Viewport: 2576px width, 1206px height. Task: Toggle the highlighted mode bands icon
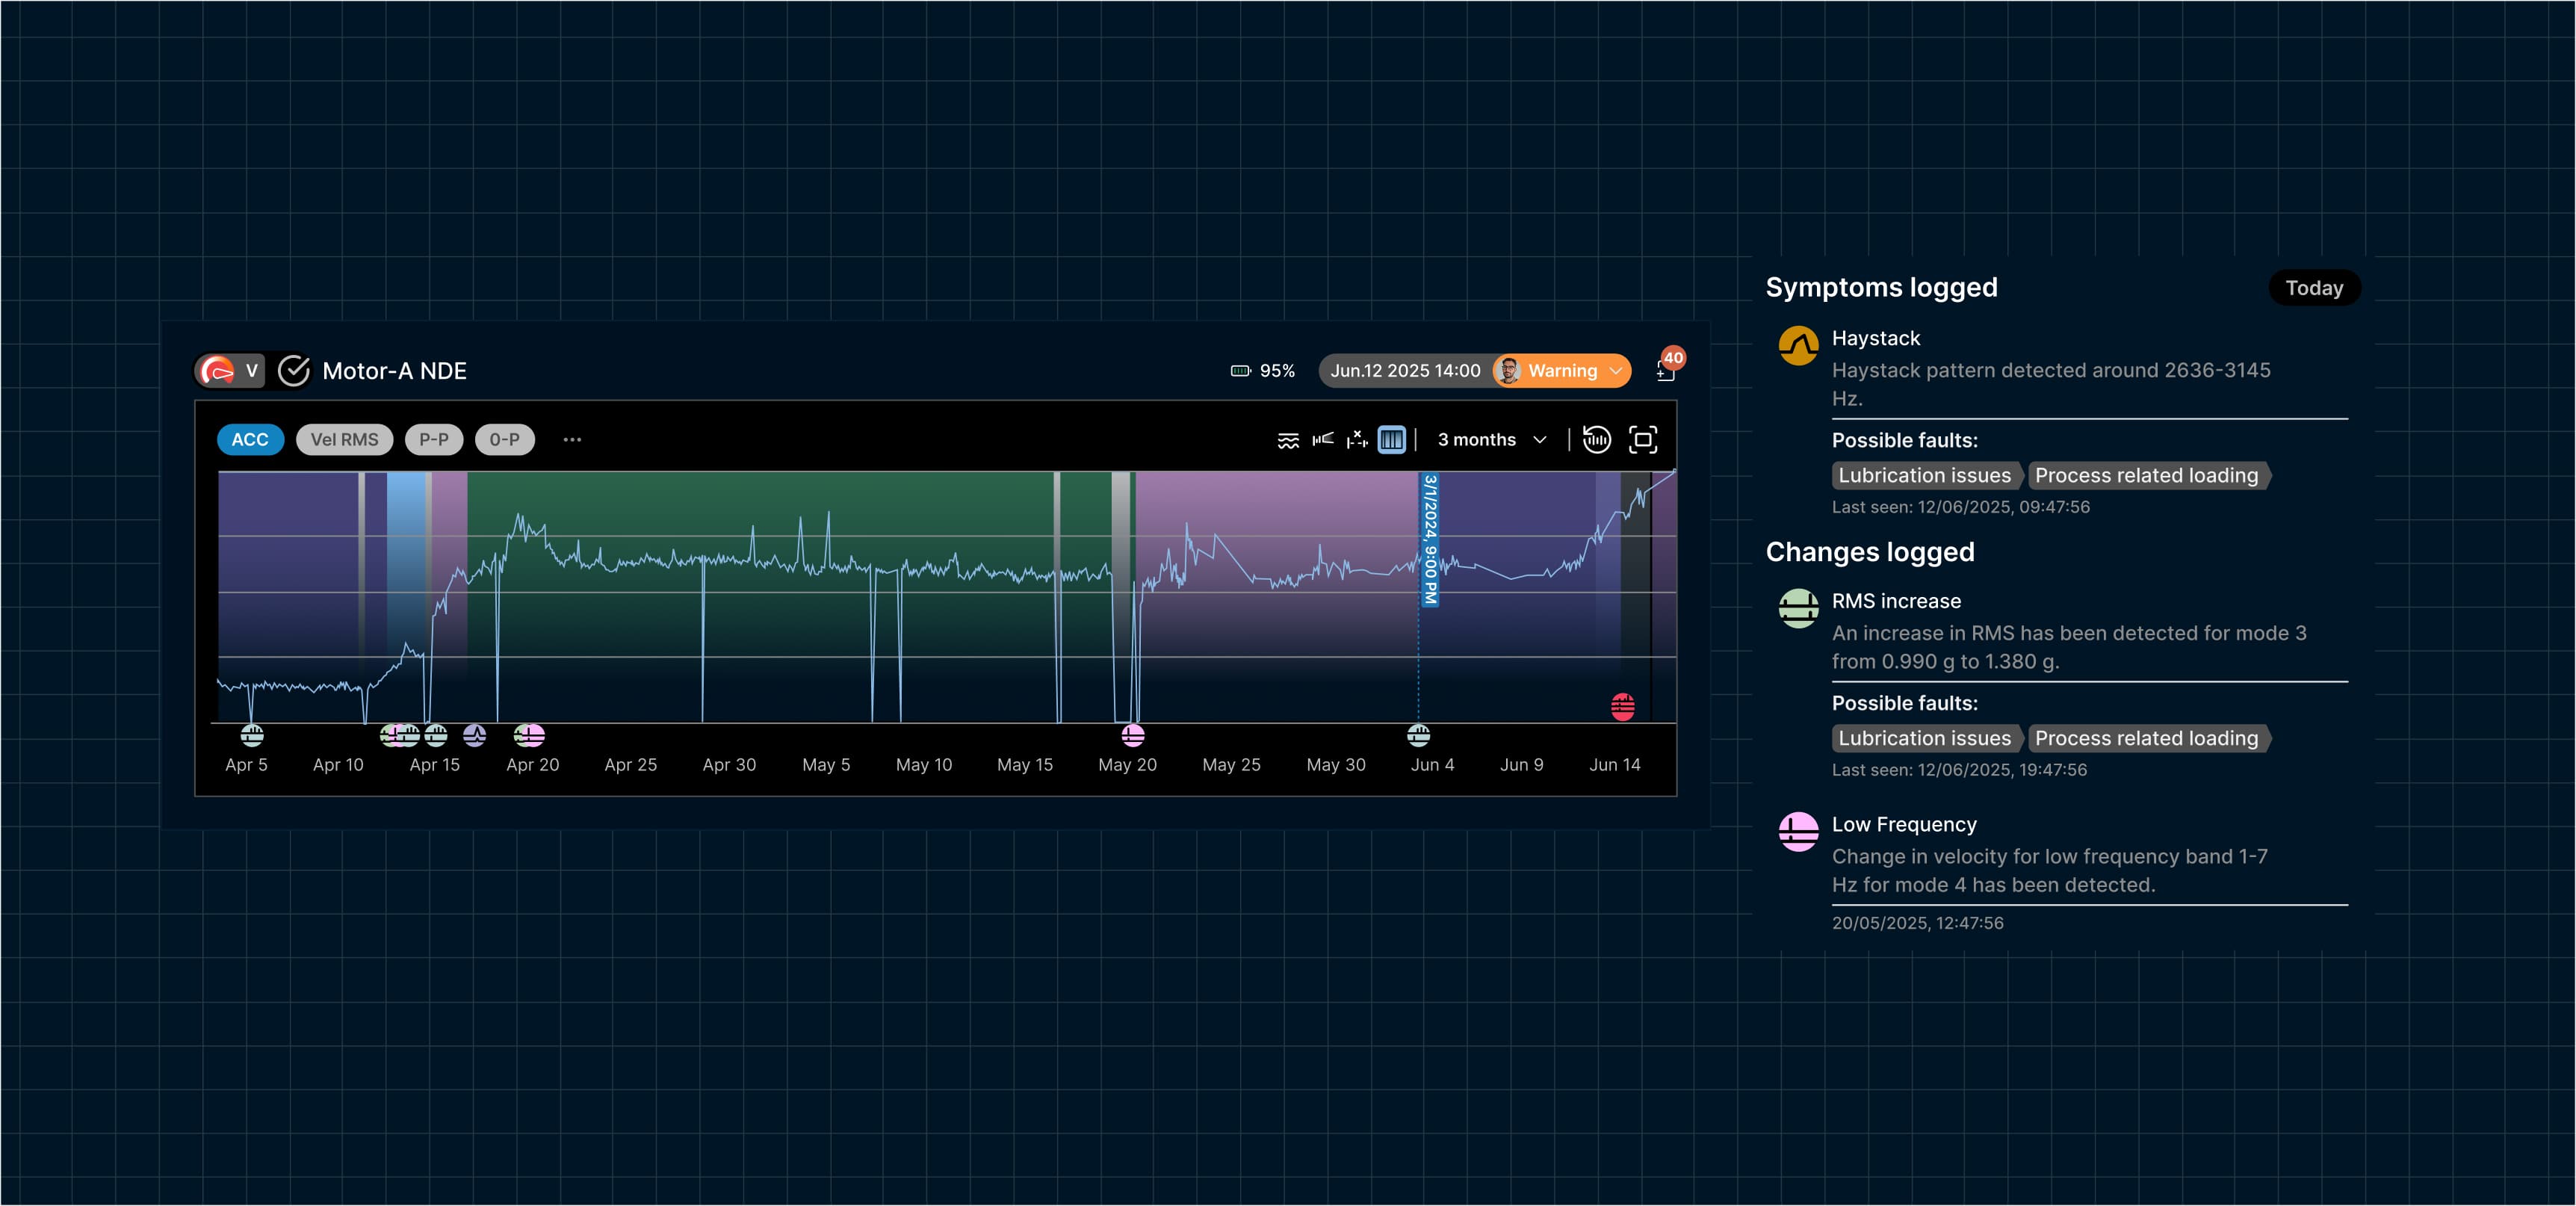1391,440
